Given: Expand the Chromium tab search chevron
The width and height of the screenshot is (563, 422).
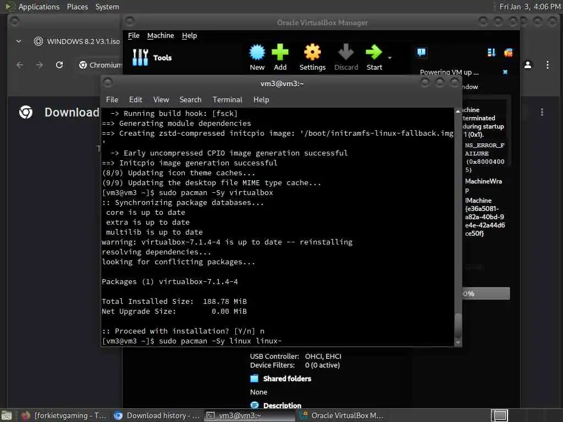Looking at the screenshot, I should tap(19, 41).
